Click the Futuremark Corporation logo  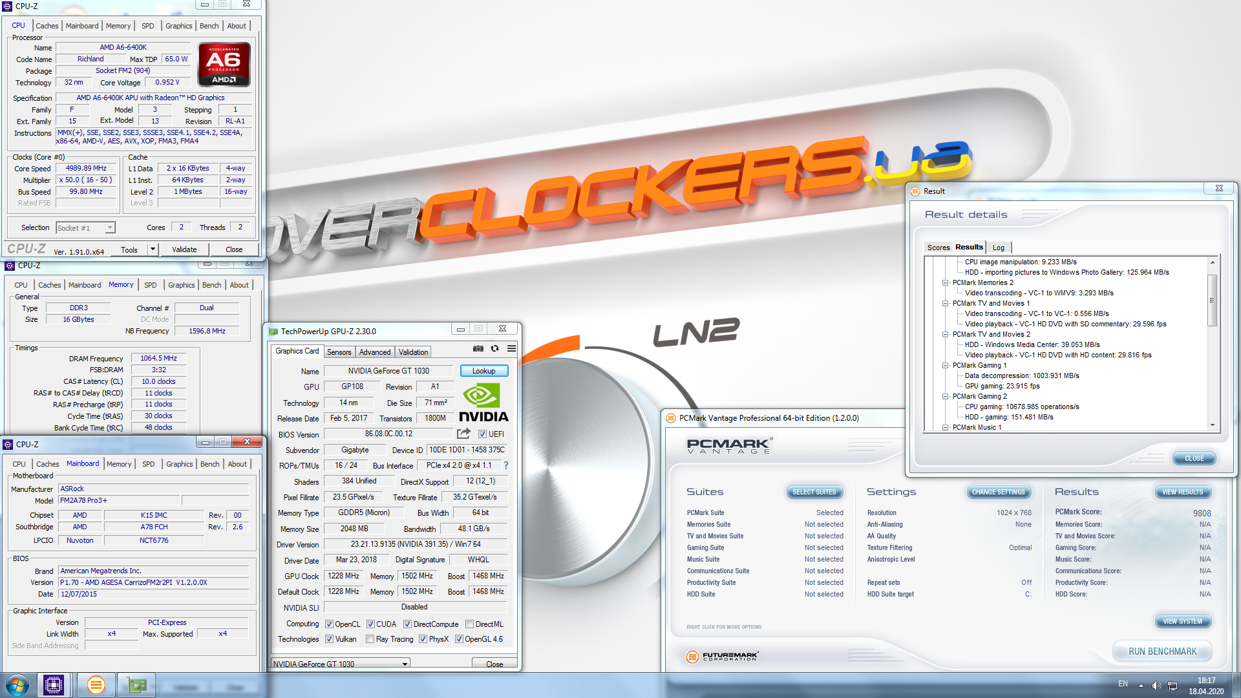click(x=722, y=657)
